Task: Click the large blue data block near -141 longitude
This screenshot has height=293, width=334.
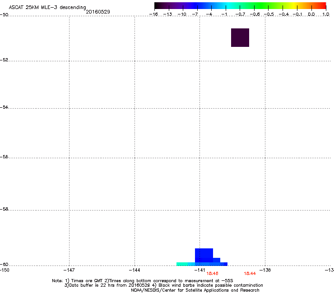Action: pyautogui.click(x=204, y=255)
